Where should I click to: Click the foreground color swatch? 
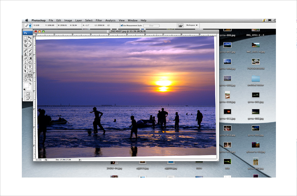pyautogui.click(x=26, y=85)
